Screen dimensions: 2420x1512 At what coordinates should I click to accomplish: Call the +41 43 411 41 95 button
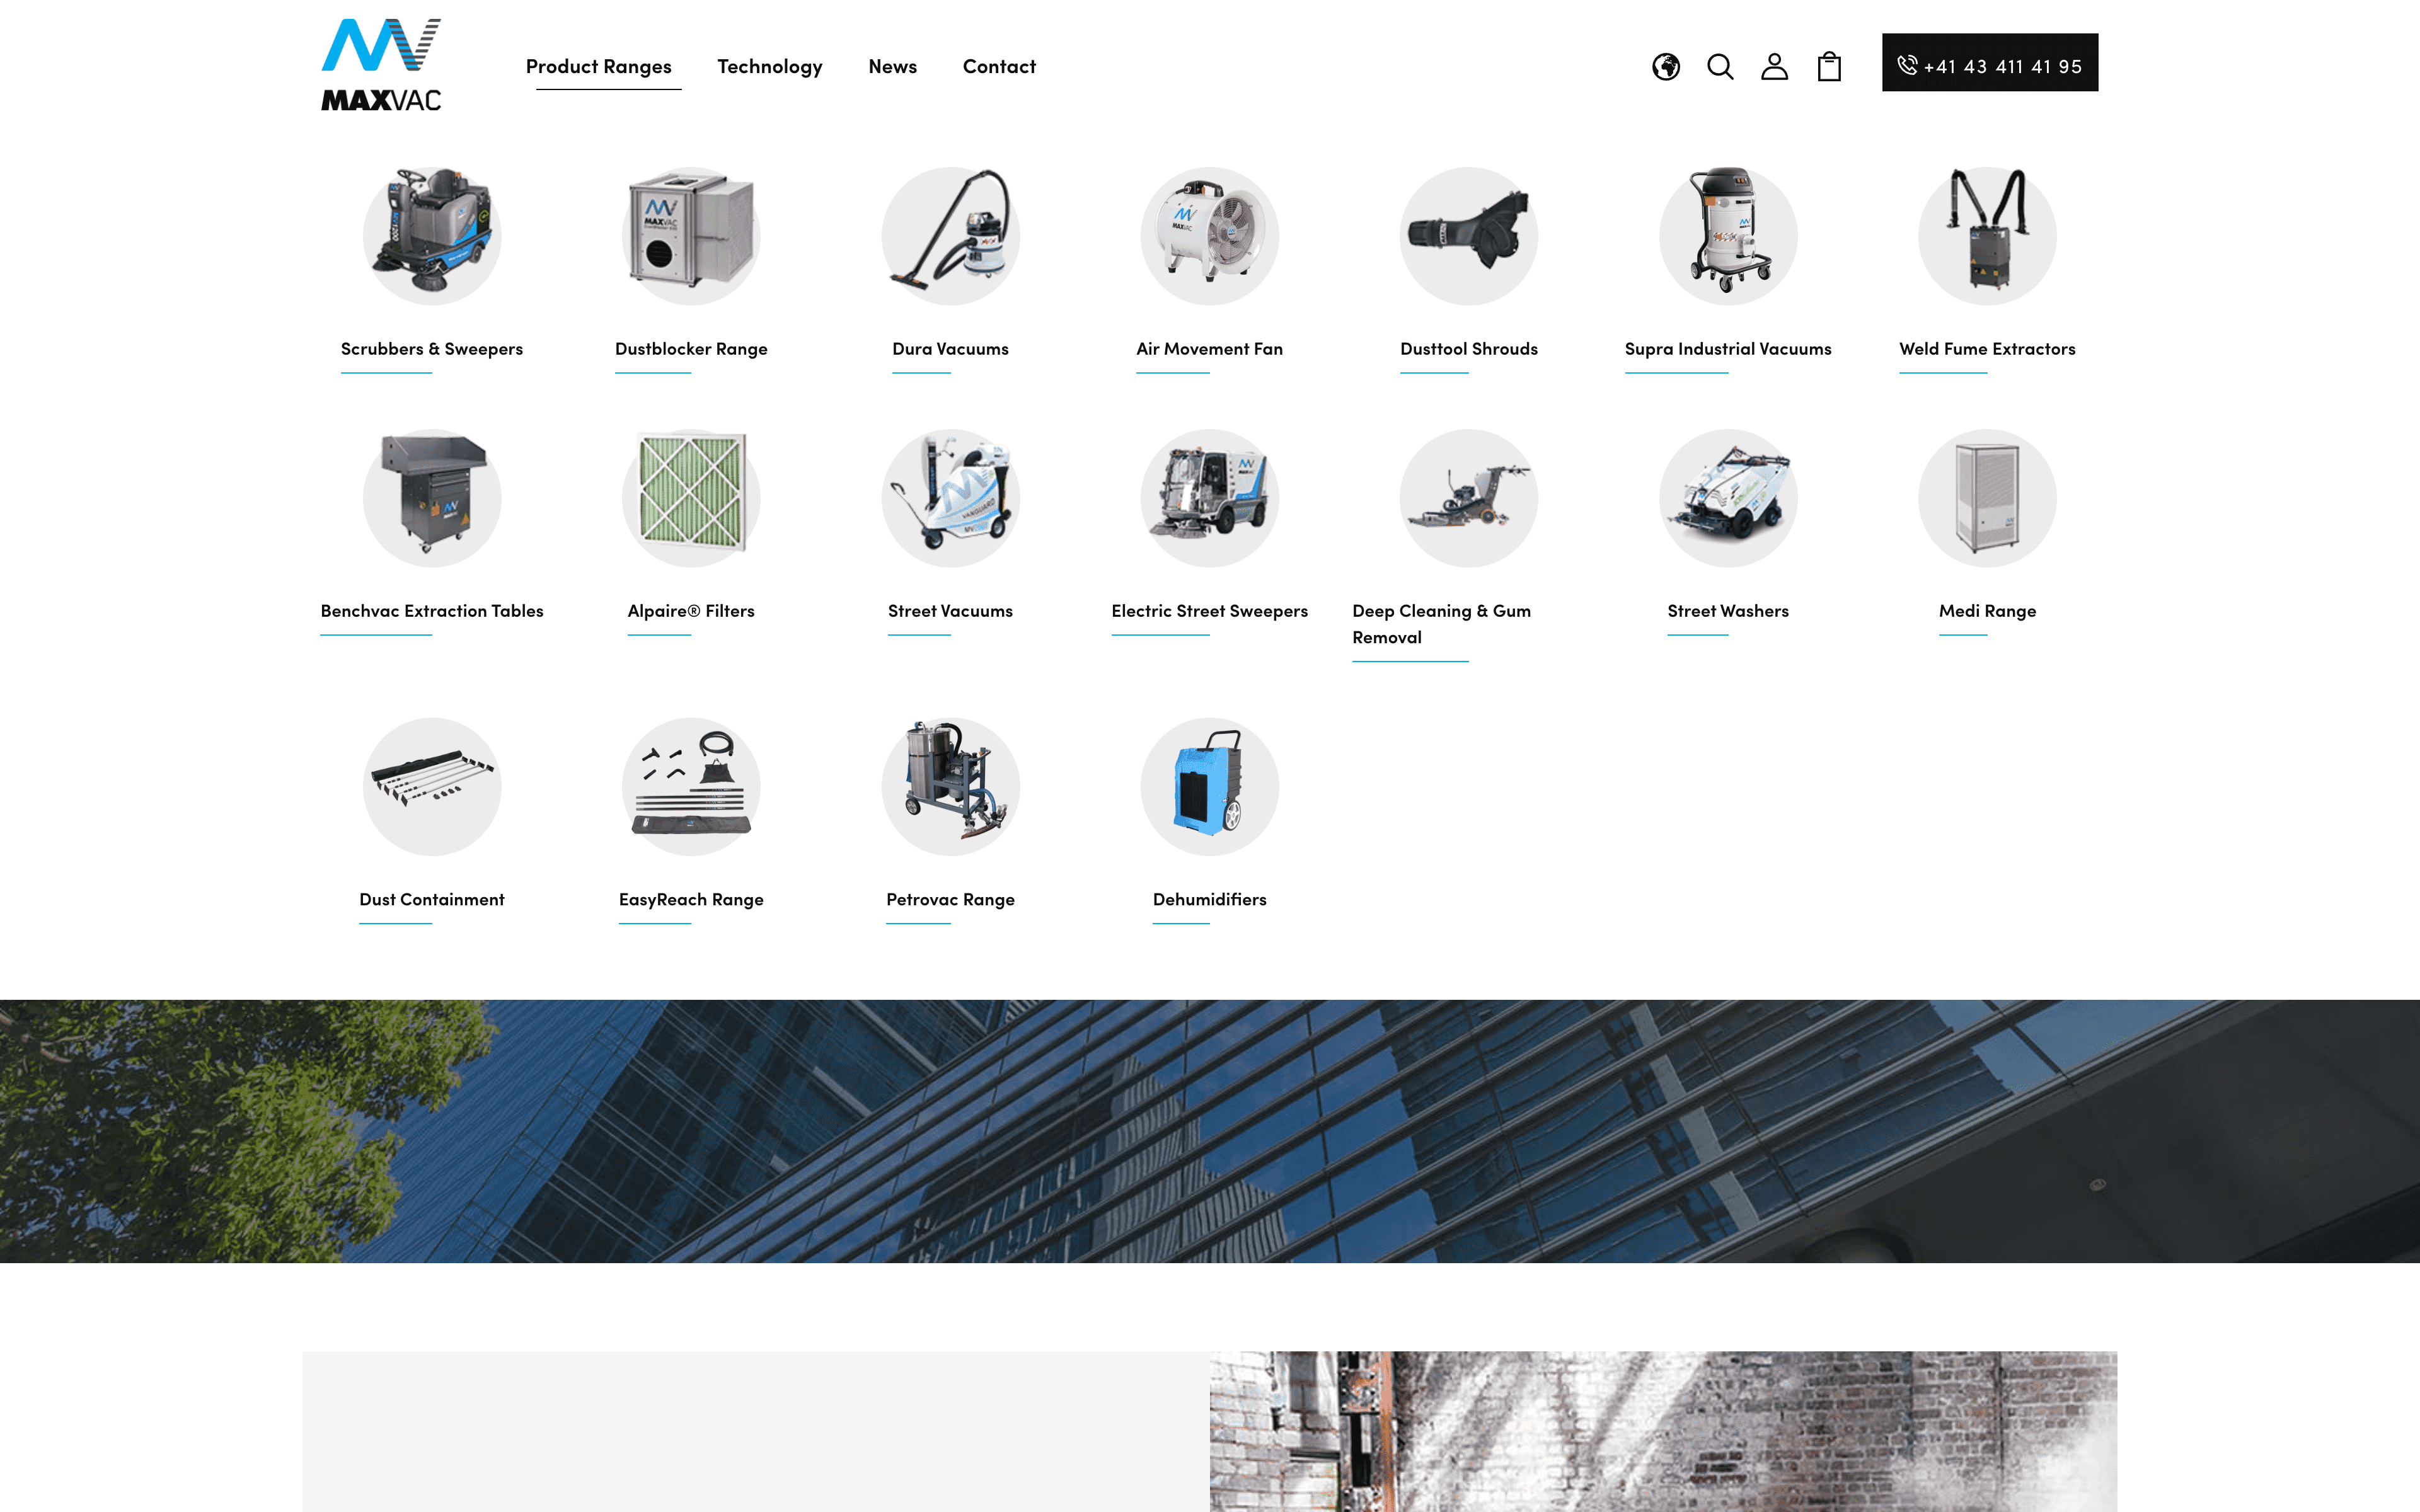[1989, 63]
